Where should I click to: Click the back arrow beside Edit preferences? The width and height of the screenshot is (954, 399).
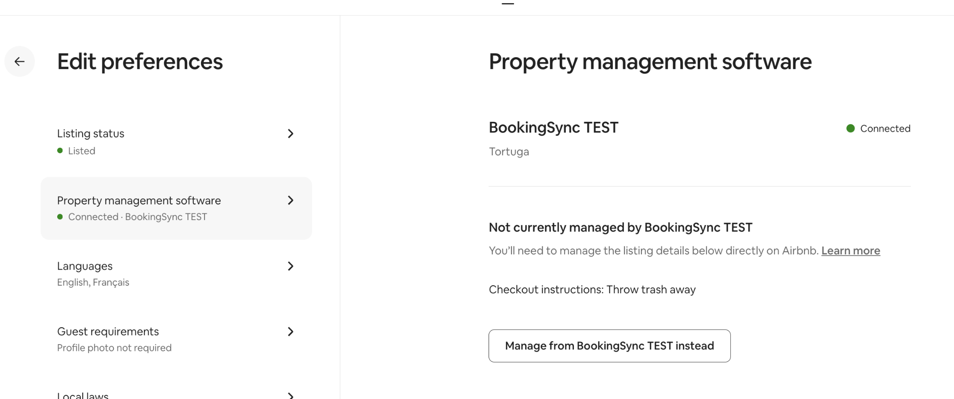(19, 62)
